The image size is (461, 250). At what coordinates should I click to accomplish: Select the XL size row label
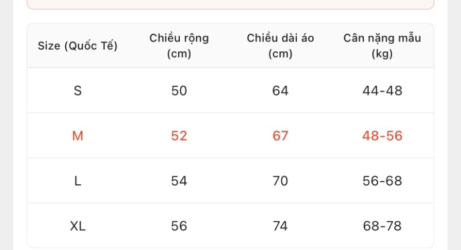click(78, 226)
